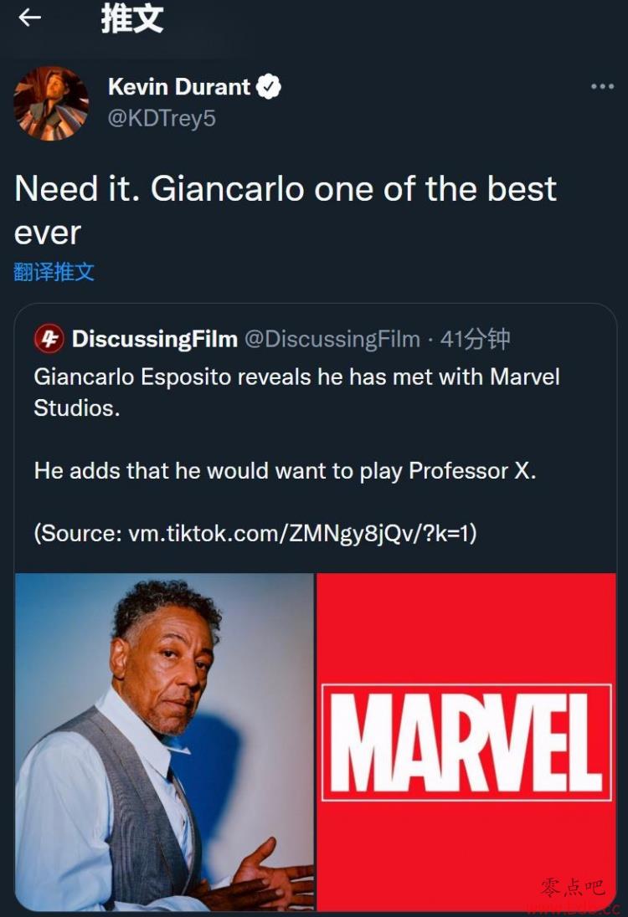Click the blue verified badge
This screenshot has height=917, width=628.
[269, 87]
